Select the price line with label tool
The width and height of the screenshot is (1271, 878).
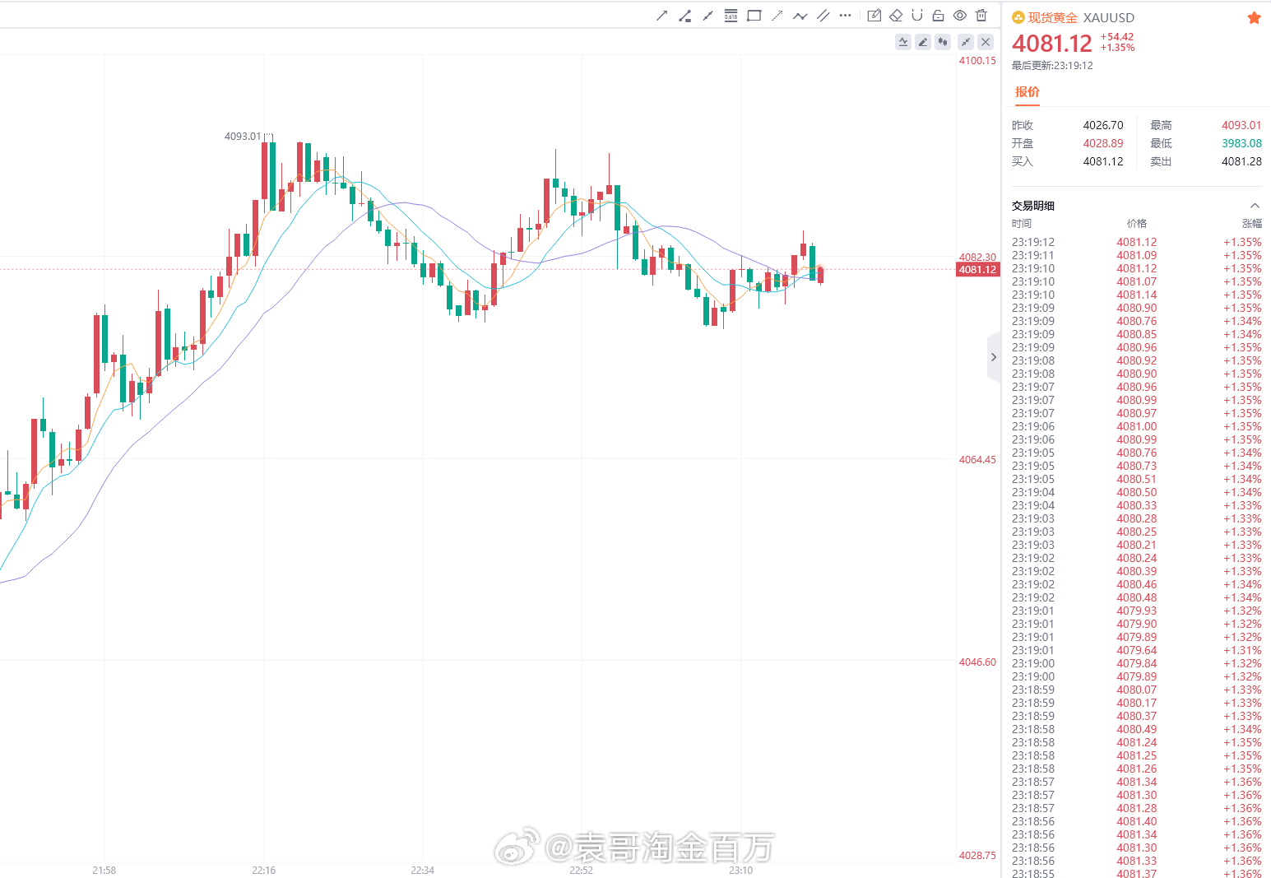pyautogui.click(x=684, y=16)
